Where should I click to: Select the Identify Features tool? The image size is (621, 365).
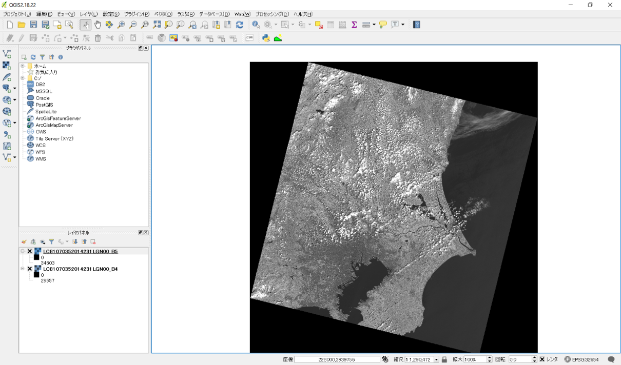pos(256,25)
